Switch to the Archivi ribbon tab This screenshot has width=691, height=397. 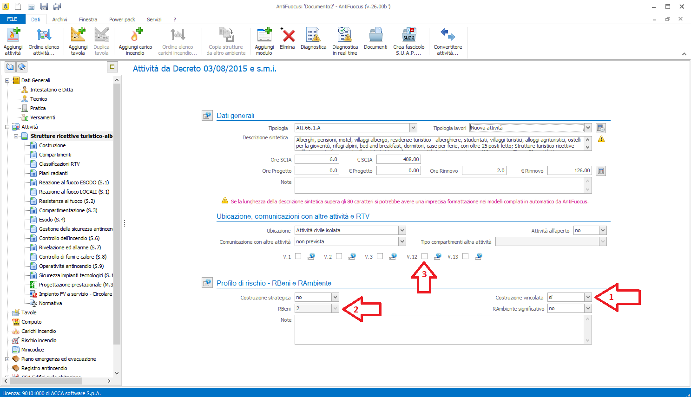[59, 20]
